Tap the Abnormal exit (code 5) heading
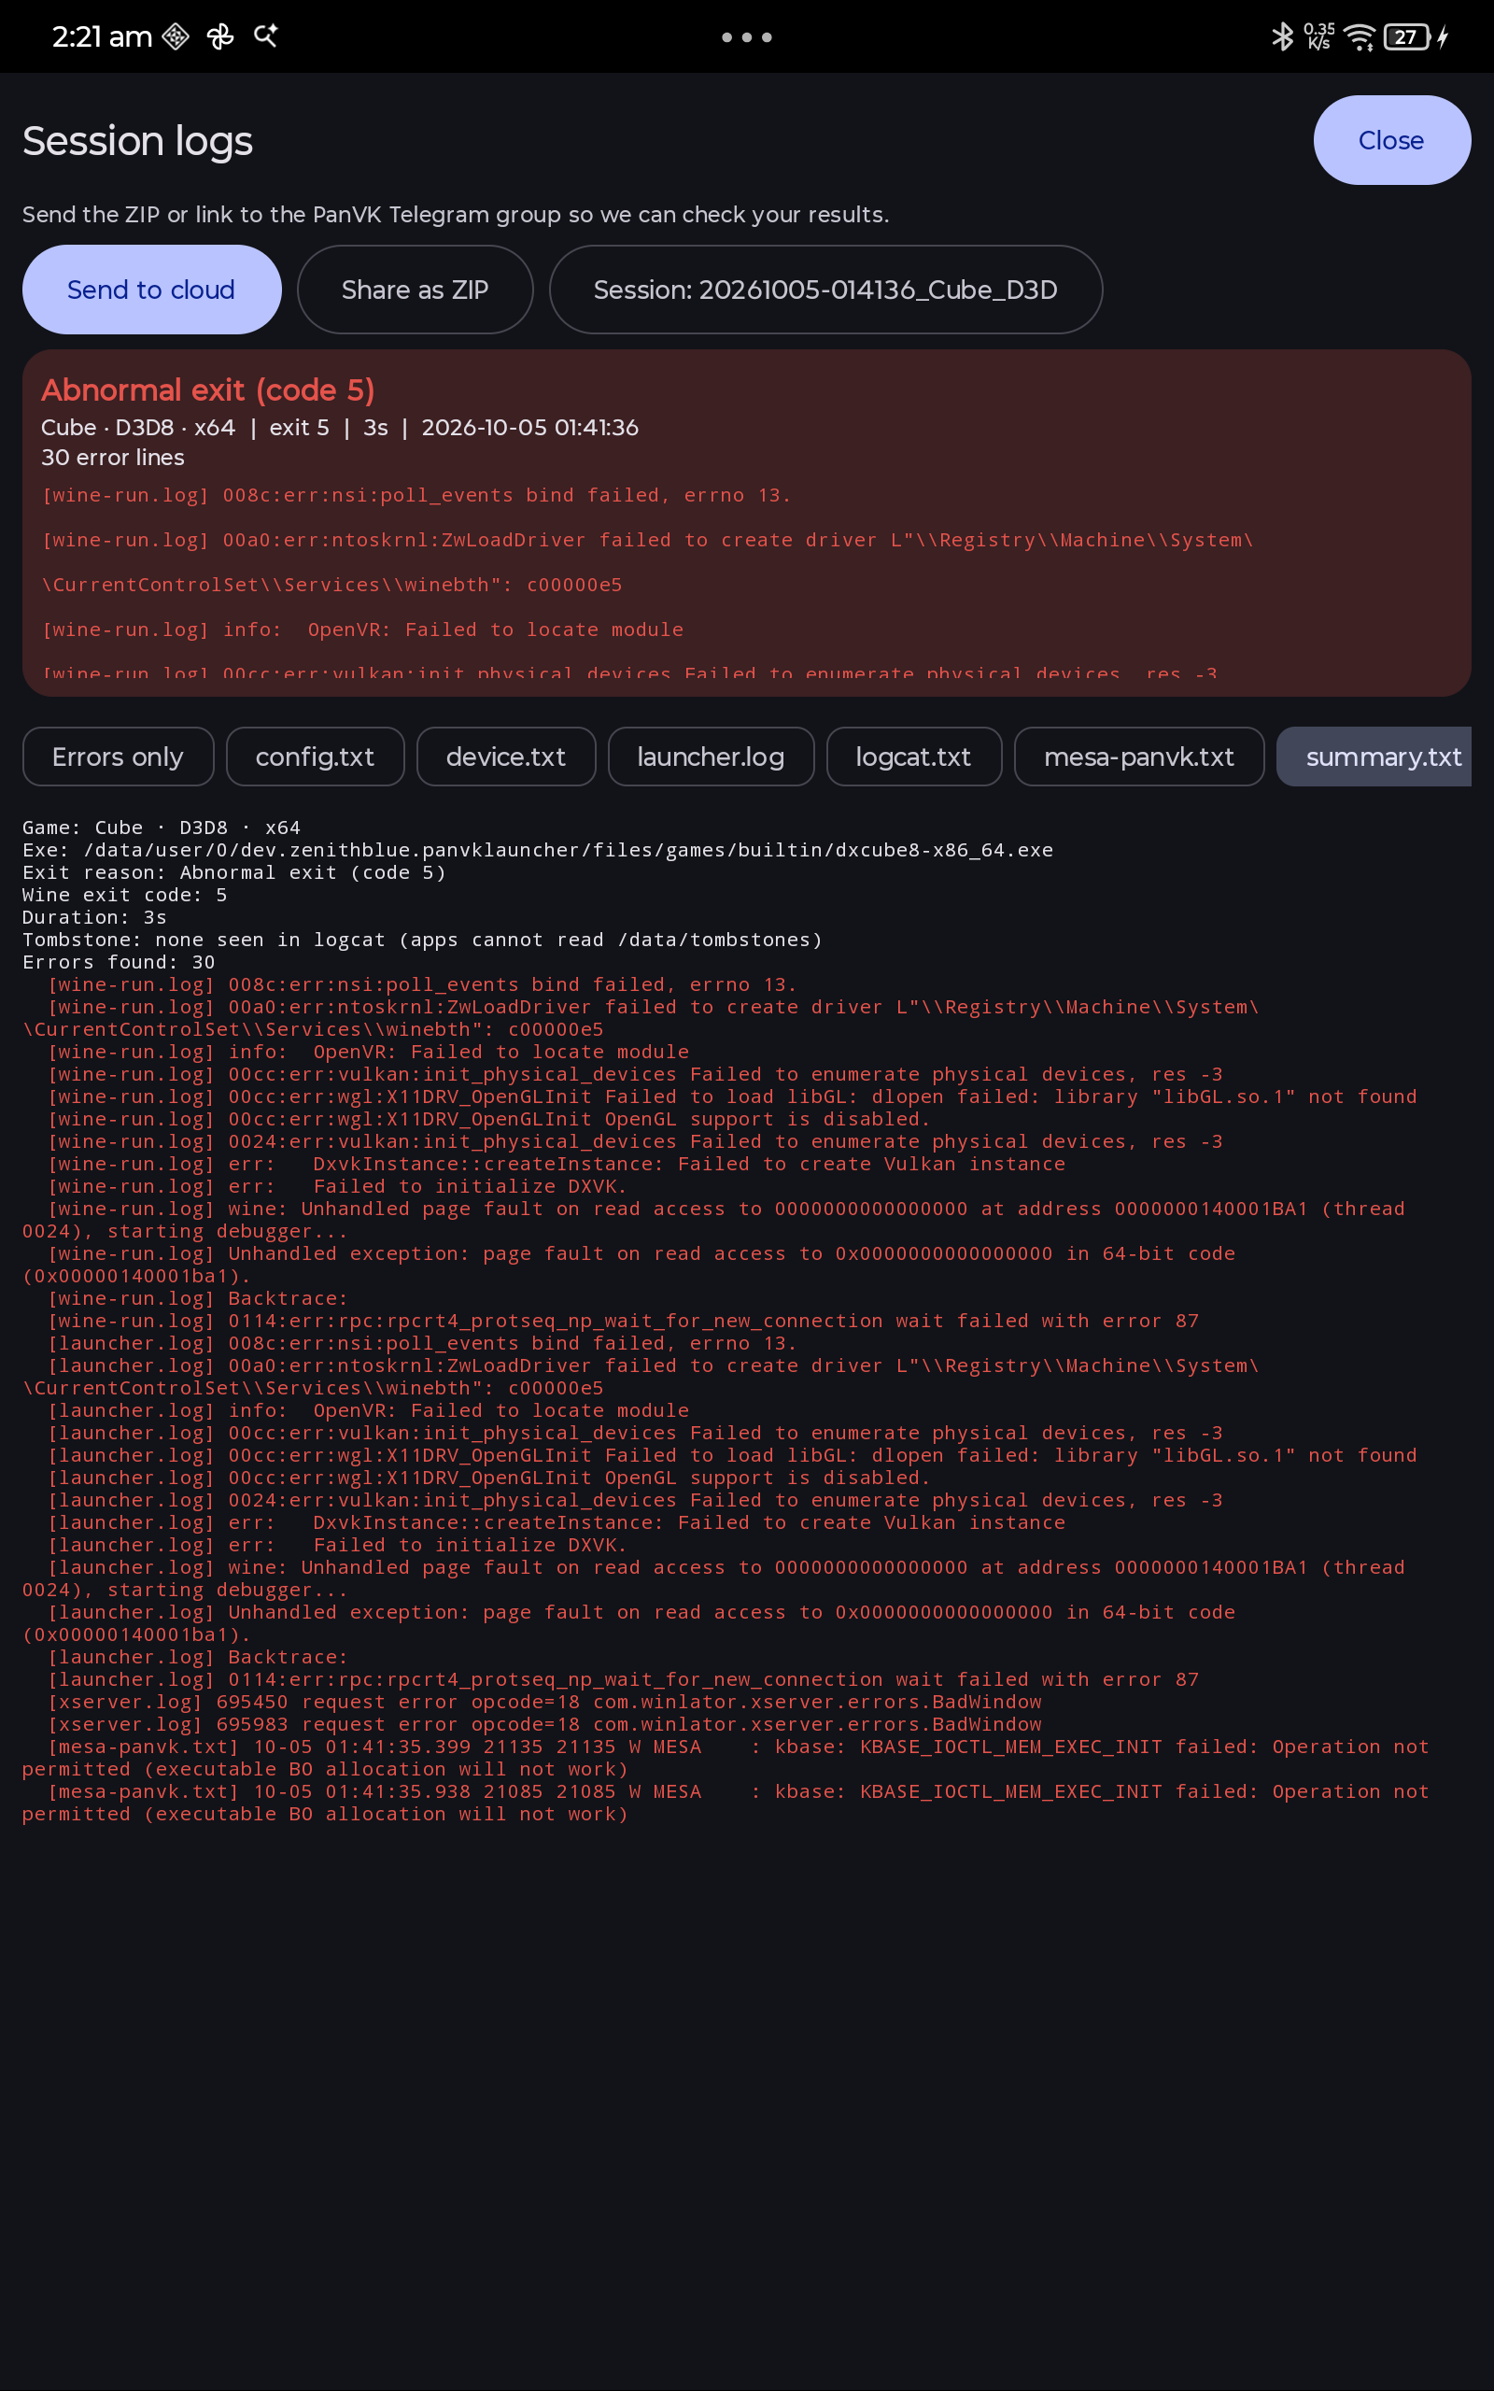1494x2391 pixels. (207, 390)
